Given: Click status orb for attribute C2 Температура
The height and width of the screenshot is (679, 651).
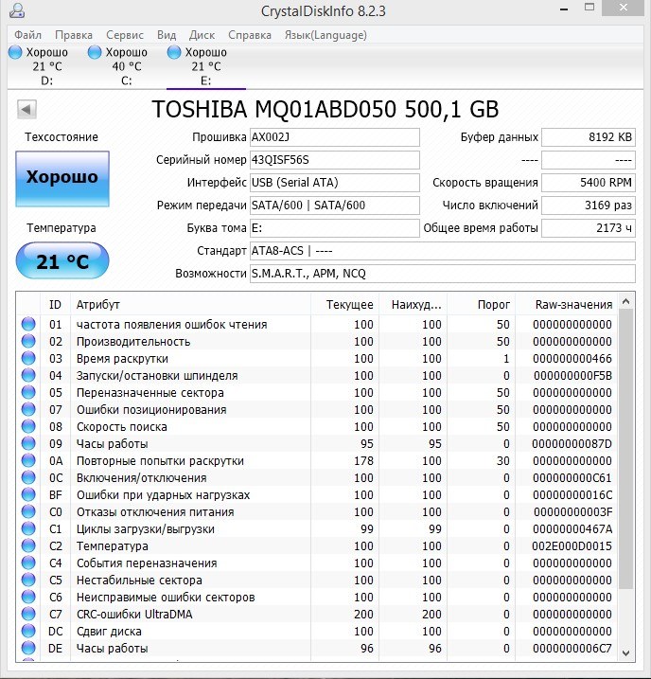Looking at the screenshot, I should pyautogui.click(x=28, y=545).
